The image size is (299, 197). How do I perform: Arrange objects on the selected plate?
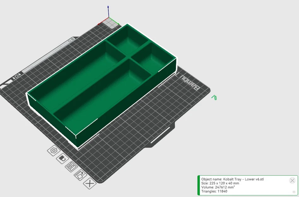71,166
